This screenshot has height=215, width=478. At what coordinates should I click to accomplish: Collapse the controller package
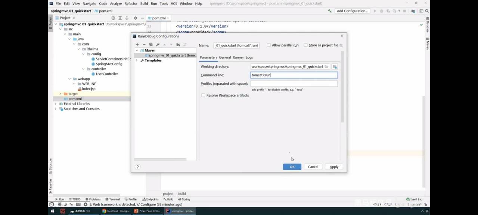point(83,69)
